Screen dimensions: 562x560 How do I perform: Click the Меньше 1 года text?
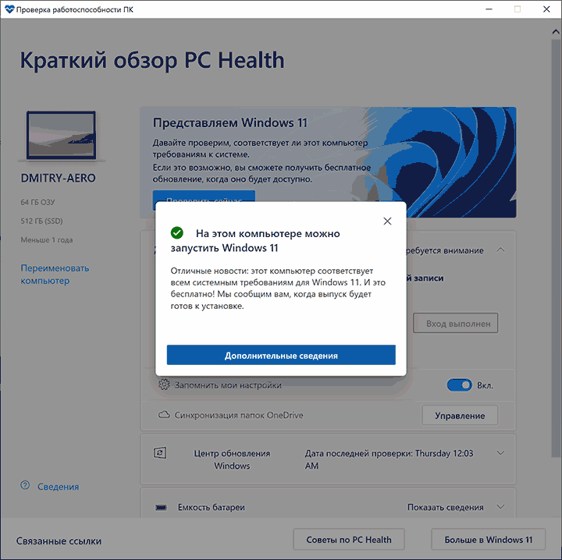point(47,240)
